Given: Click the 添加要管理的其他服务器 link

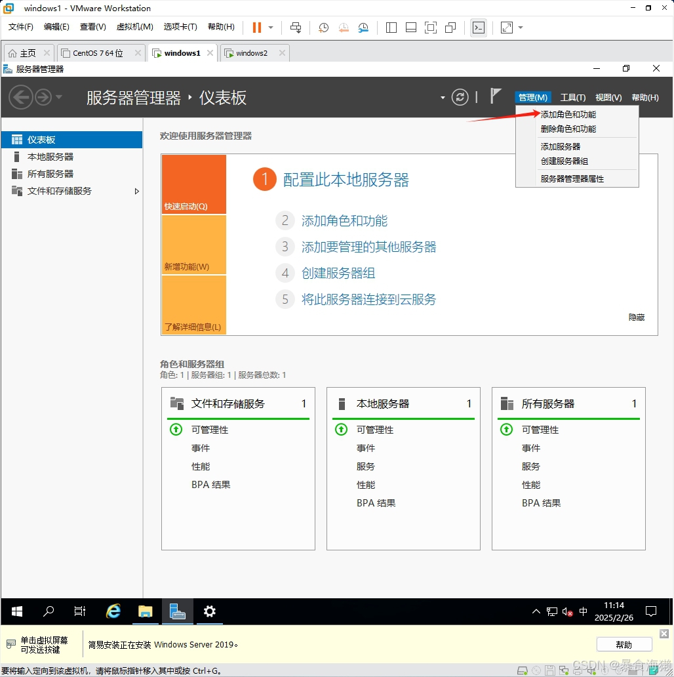Looking at the screenshot, I should (368, 247).
